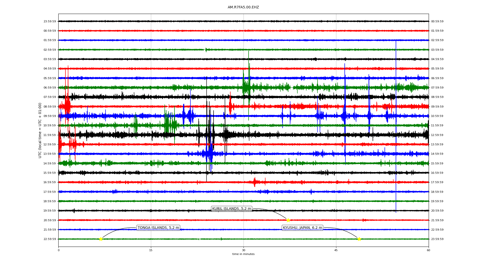Click the left axis label 16:59:59

point(50,182)
